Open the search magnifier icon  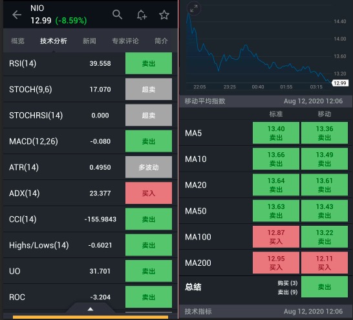[117, 15]
